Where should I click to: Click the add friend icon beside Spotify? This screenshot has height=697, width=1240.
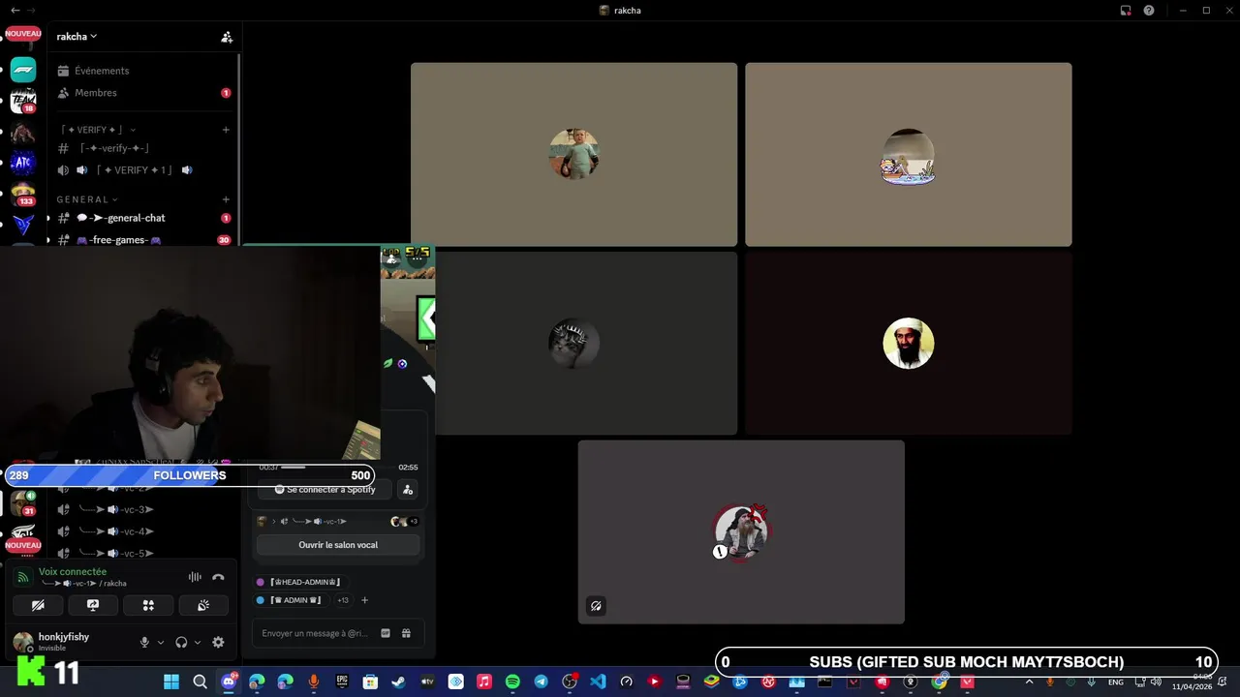(408, 490)
